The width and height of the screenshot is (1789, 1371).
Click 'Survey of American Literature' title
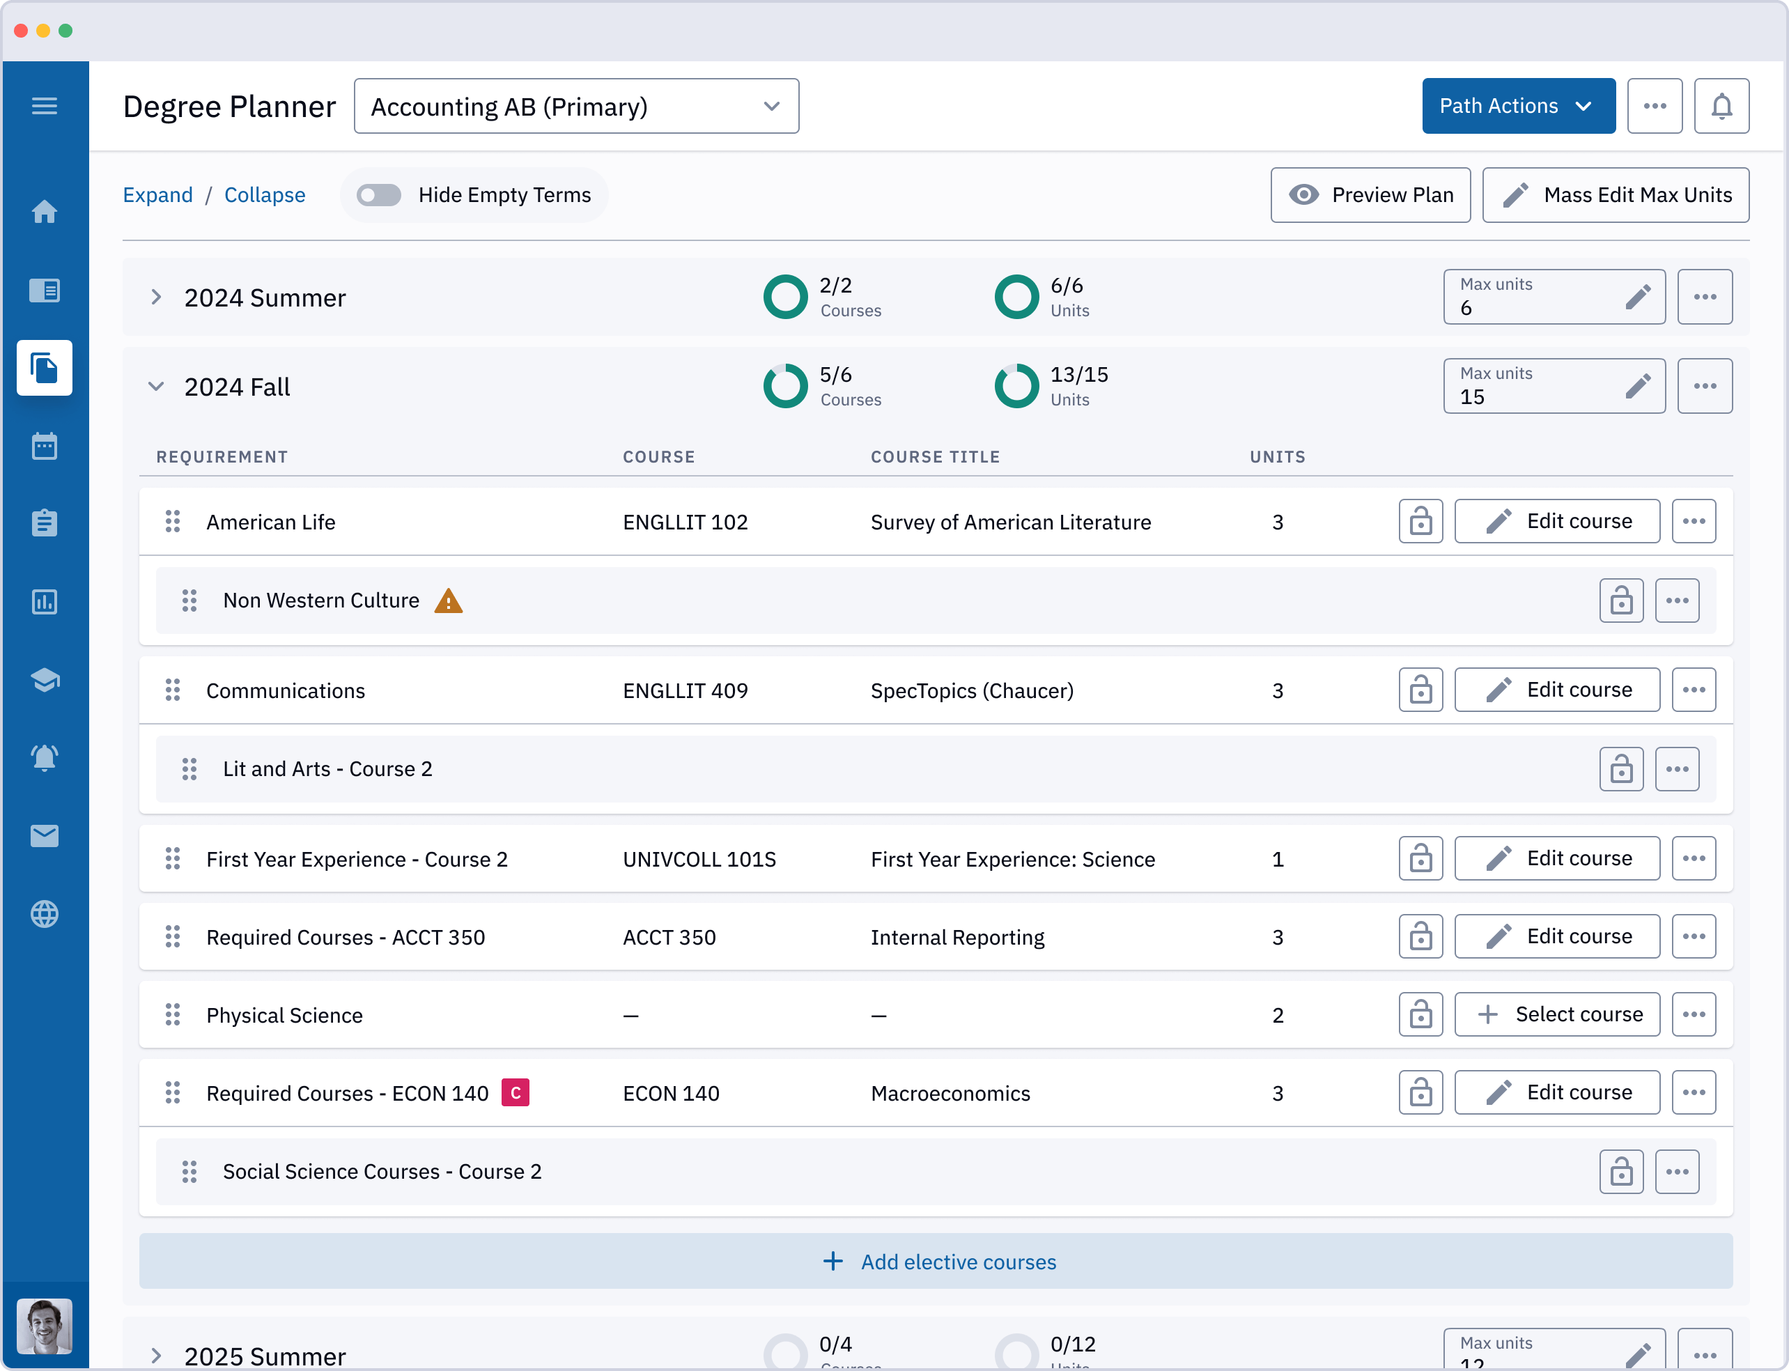[1010, 522]
